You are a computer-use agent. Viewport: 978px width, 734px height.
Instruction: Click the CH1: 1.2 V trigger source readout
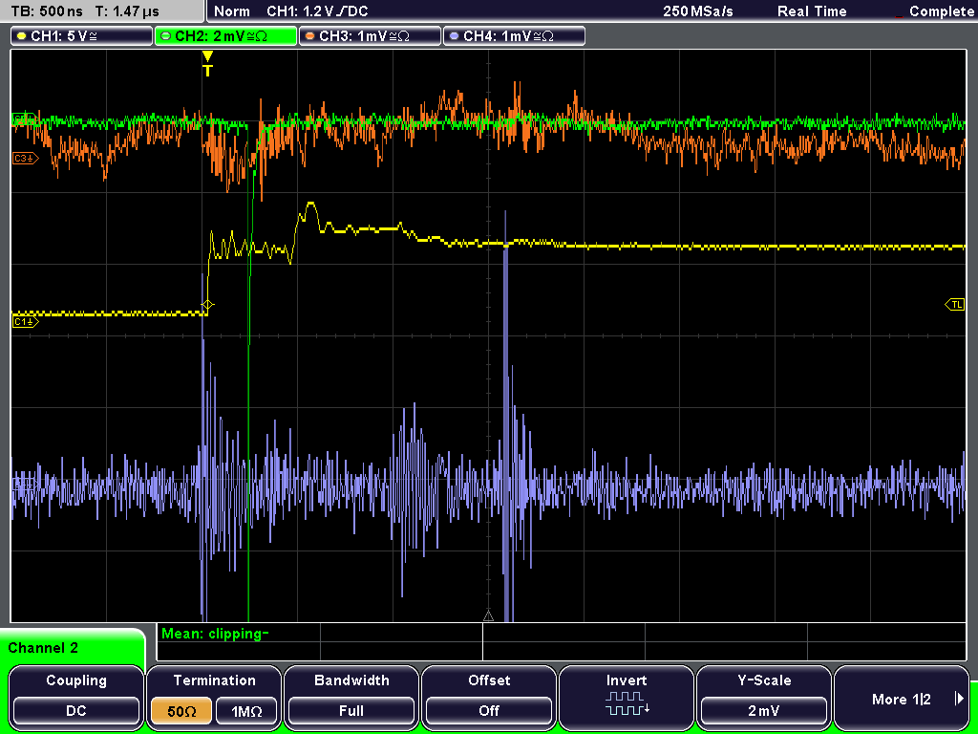pyautogui.click(x=317, y=11)
